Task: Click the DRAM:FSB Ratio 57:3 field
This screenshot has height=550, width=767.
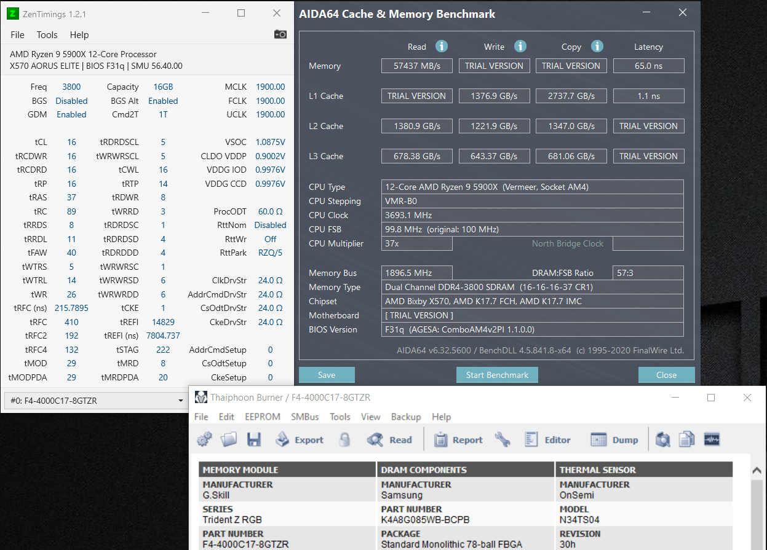Action: [x=648, y=273]
